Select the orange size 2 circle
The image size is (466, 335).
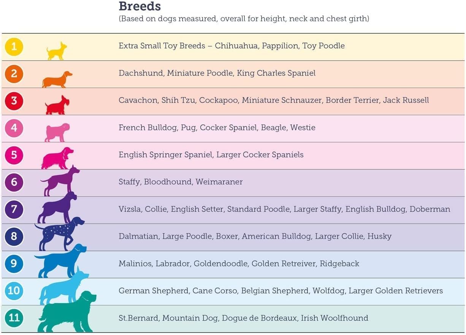point(14,74)
